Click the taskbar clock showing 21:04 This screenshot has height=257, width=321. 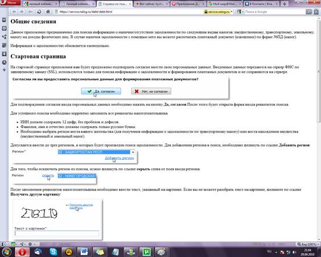pos(308,252)
